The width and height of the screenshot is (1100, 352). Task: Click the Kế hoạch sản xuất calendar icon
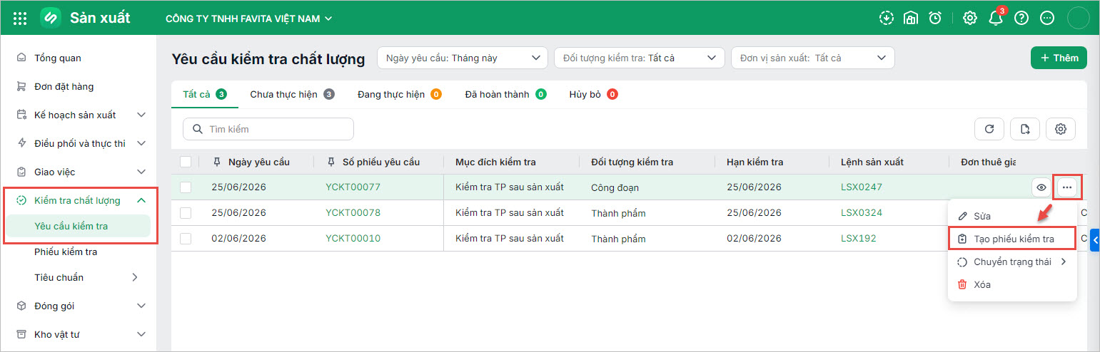[x=22, y=115]
